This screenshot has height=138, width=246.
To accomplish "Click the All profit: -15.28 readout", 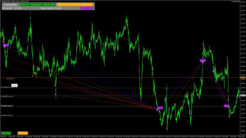I will pyautogui.click(x=12, y=8).
